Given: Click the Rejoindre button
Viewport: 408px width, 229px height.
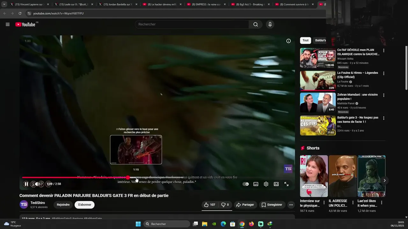Looking at the screenshot, I should 63,205.
